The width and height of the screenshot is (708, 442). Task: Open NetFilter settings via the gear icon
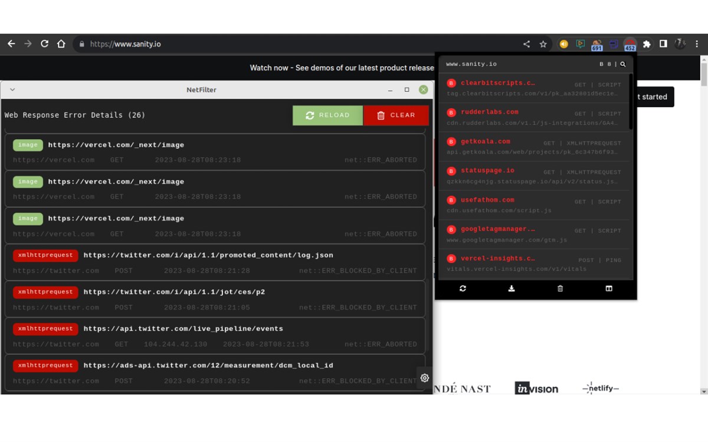pos(425,378)
